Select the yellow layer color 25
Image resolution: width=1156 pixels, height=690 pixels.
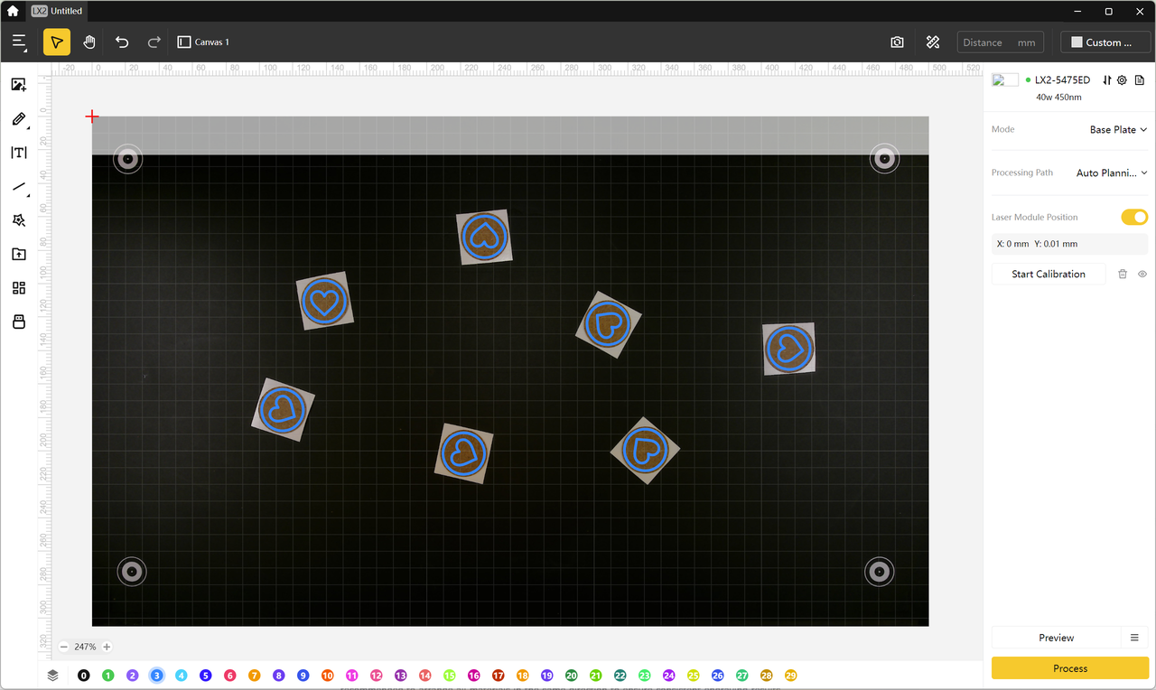coord(694,676)
